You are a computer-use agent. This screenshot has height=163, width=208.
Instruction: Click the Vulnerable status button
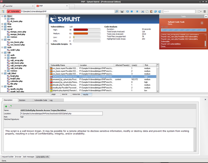[x=14, y=11]
